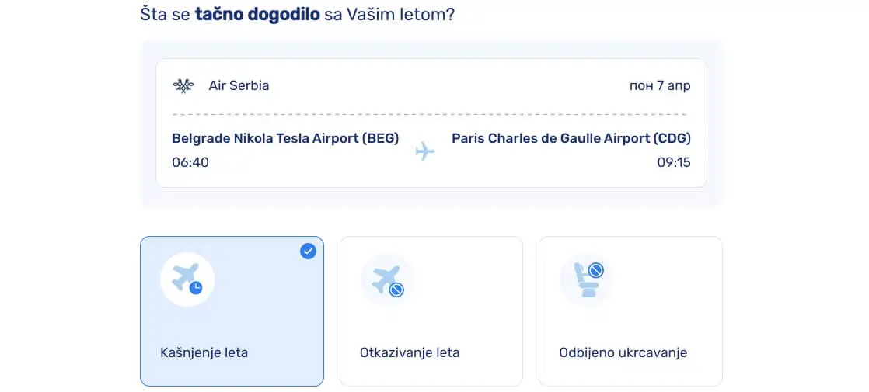Click the flight date пон 7 апр
This screenshot has height=392, width=869.
(x=660, y=86)
